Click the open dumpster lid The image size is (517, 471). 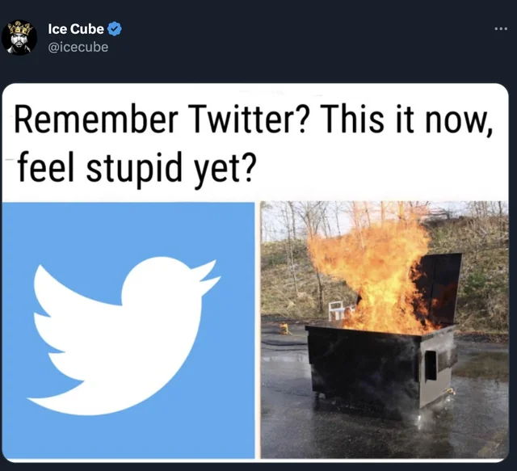click(x=440, y=287)
